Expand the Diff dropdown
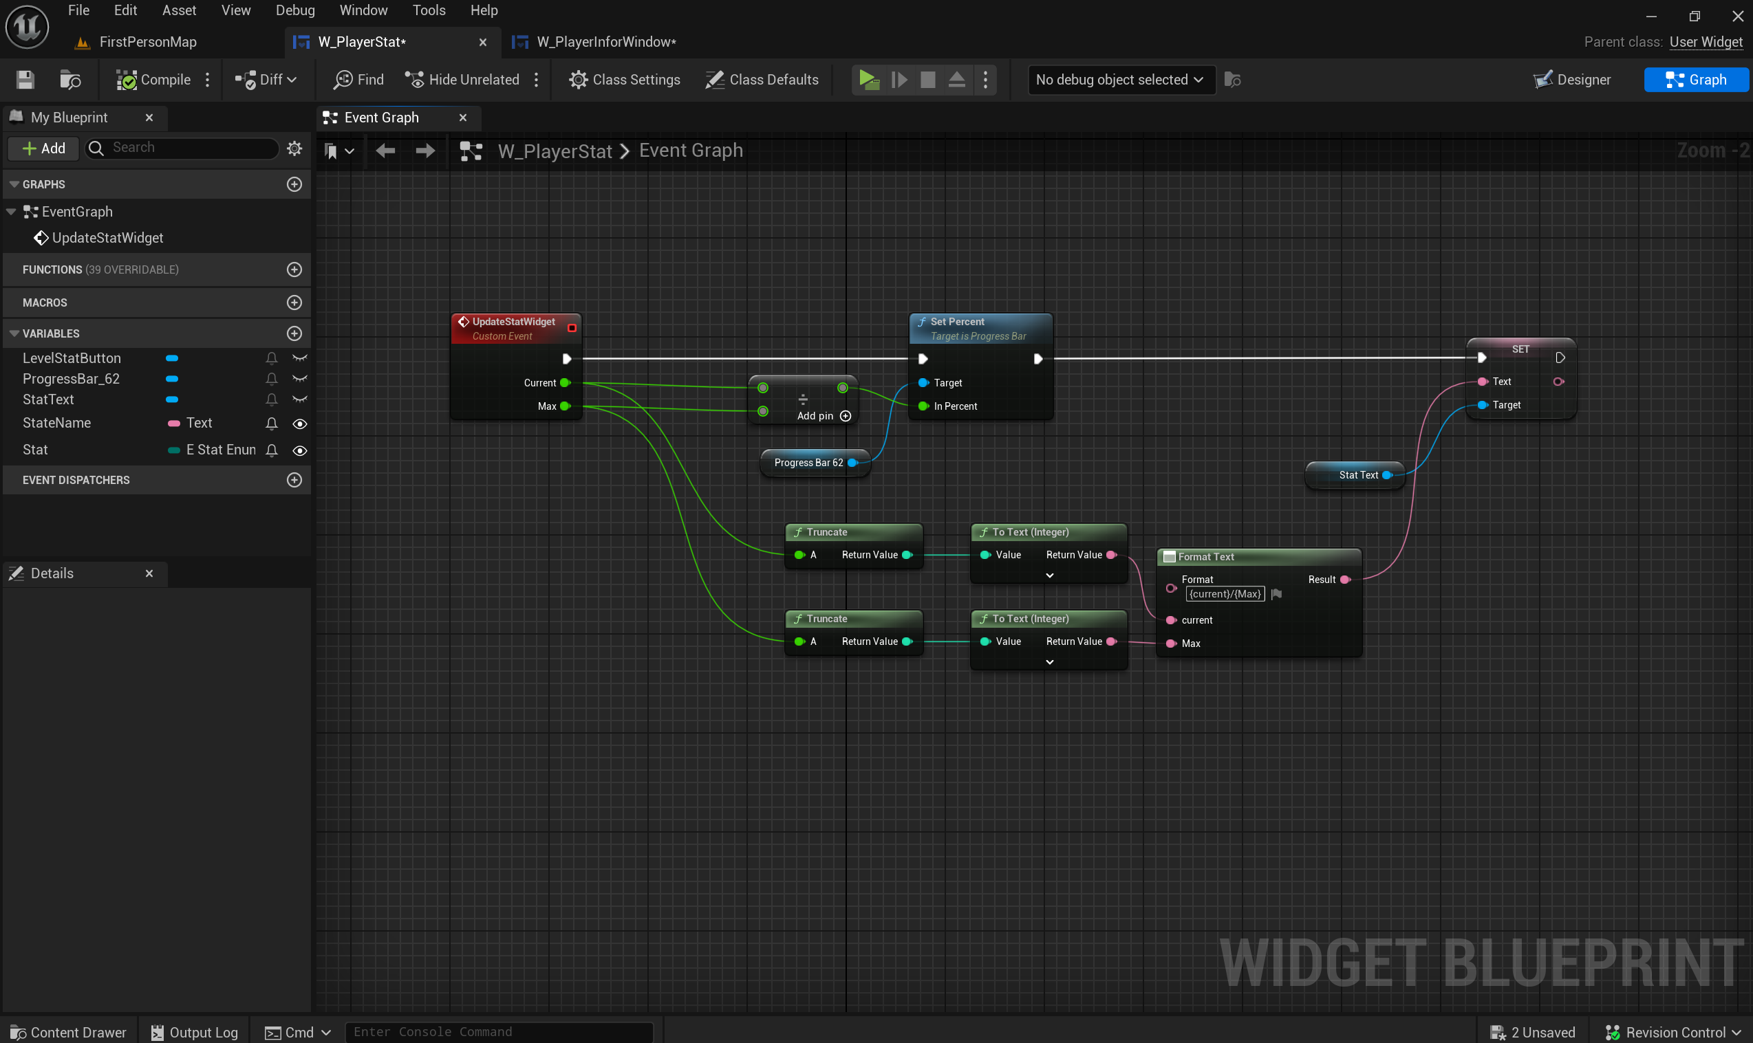Screen dimensions: 1753x1043 pyautogui.click(x=291, y=80)
